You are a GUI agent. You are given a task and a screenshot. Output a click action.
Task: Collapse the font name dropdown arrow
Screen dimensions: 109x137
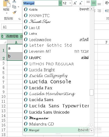click(60, 3)
